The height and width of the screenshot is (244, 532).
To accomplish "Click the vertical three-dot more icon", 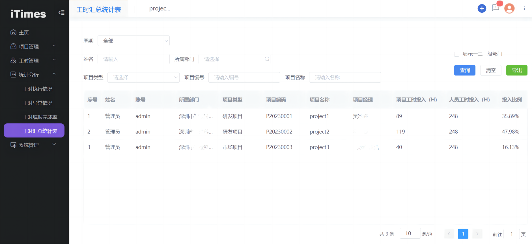I will pyautogui.click(x=524, y=8).
